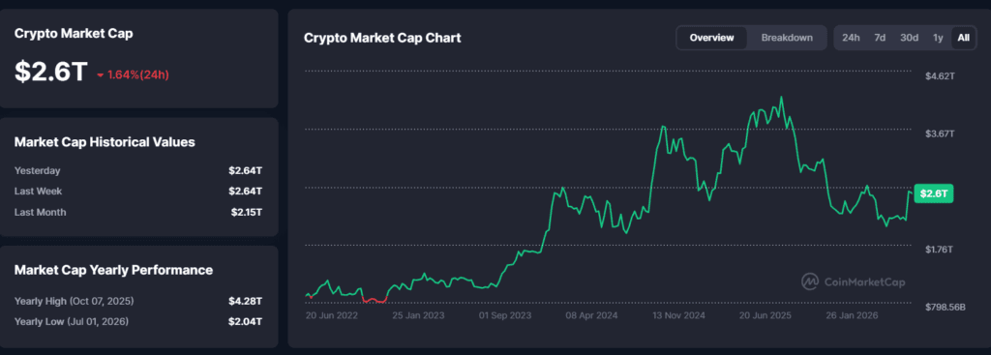Click the $1.76T y-axis label

940,250
